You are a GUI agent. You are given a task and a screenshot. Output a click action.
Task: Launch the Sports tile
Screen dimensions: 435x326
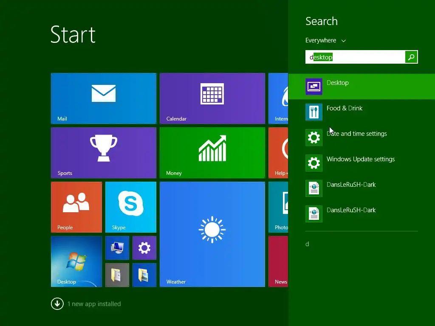pyautogui.click(x=104, y=153)
